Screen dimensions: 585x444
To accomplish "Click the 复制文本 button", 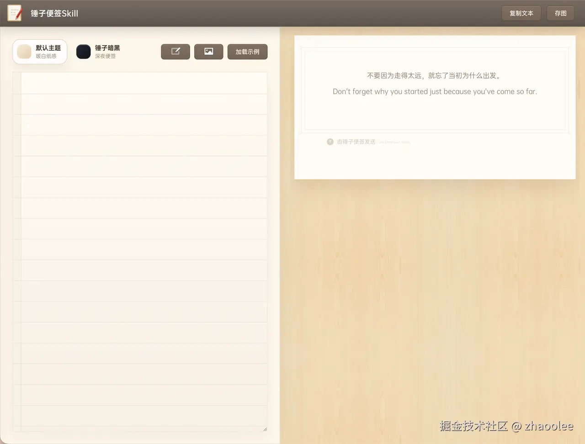I will point(521,13).
